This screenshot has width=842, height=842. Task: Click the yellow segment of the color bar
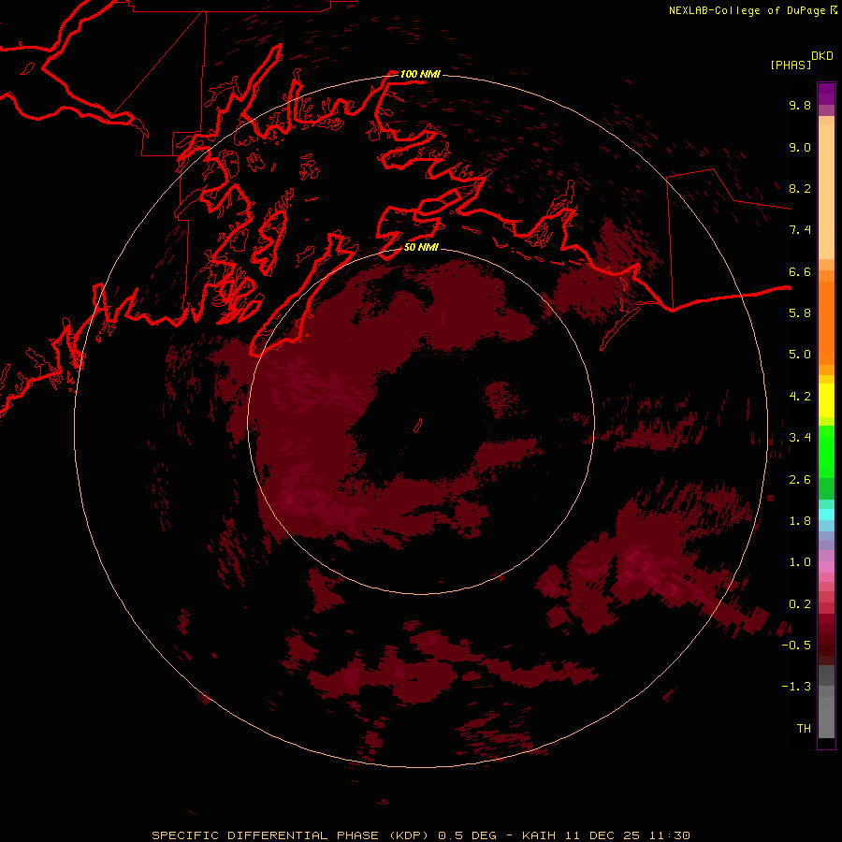tap(826, 400)
